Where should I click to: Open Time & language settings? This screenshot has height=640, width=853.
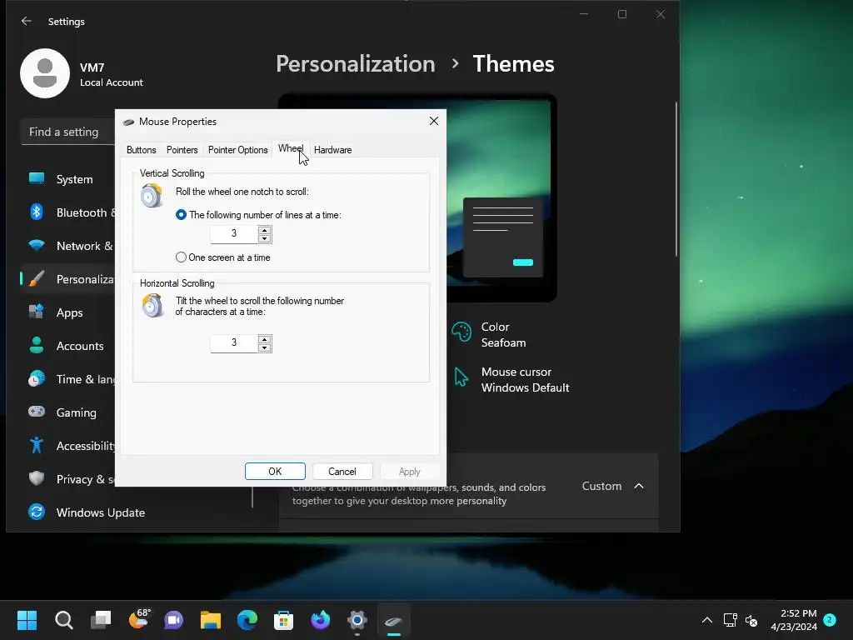[x=68, y=379]
